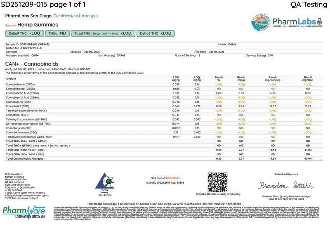This screenshot has height=236, width=330.
Task: Click the LOQ Limit of Quantification legend entry
Action: 20,188
